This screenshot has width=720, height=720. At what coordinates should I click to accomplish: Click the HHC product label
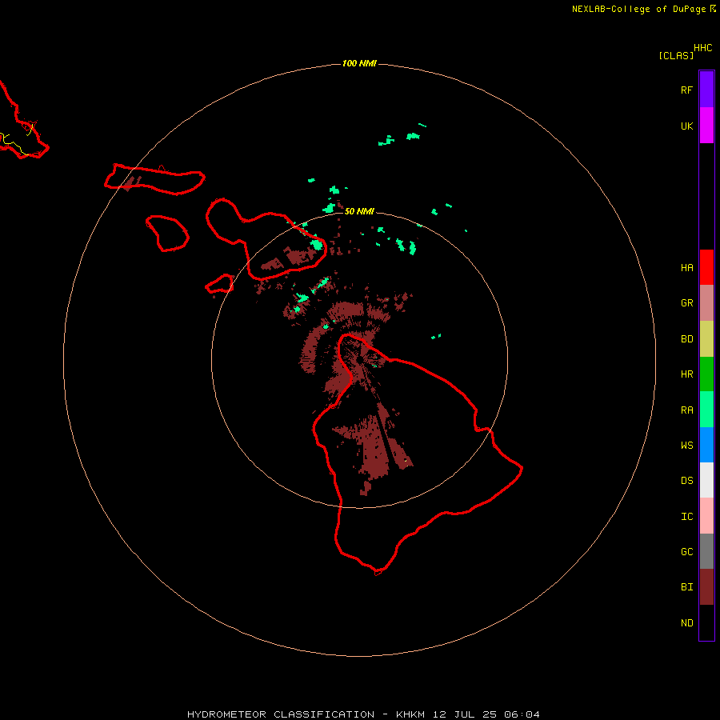click(x=703, y=48)
